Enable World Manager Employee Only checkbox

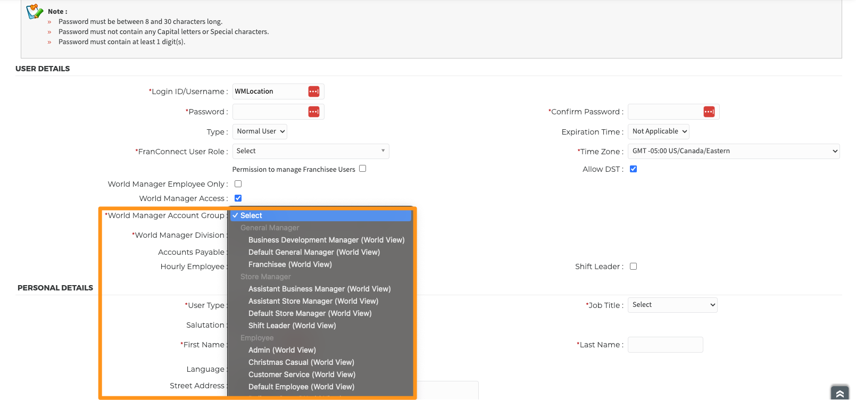[238, 184]
